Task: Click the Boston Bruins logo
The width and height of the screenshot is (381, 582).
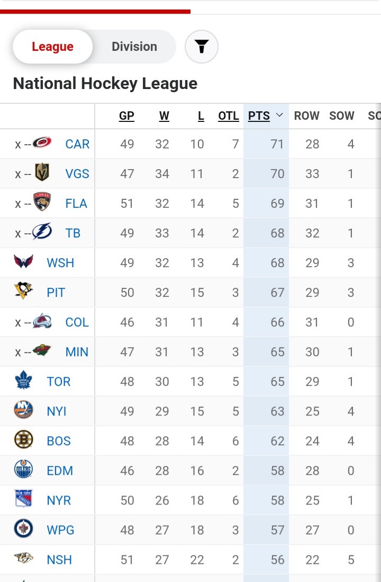Action: [x=23, y=439]
